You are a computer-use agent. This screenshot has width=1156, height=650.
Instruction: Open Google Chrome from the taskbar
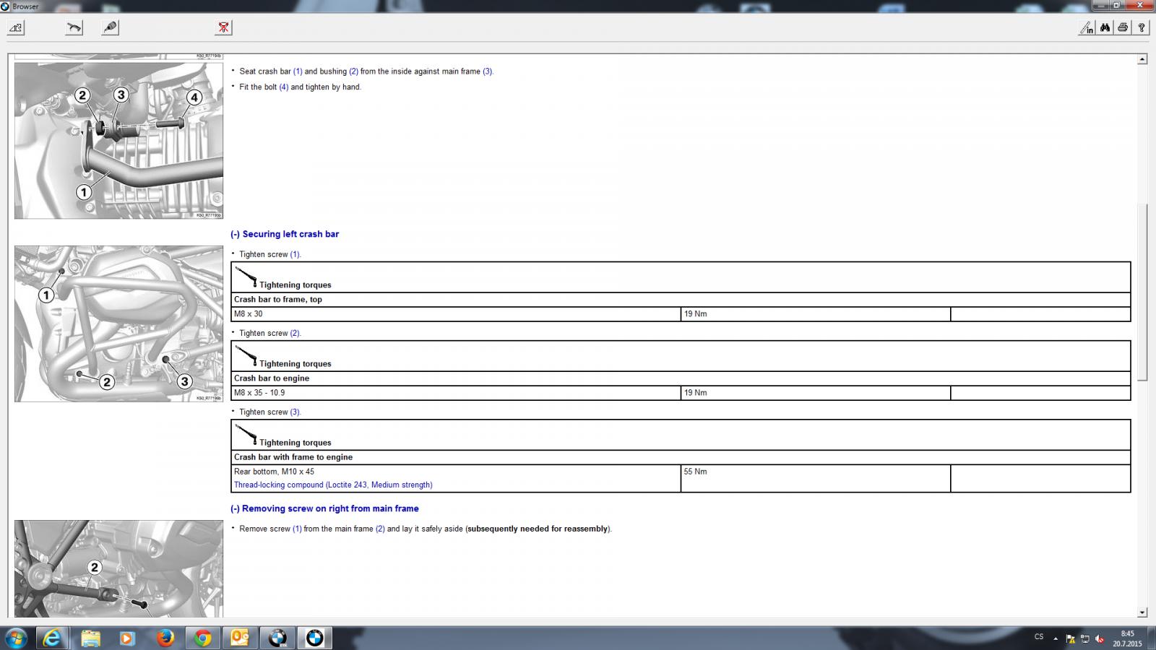pyautogui.click(x=203, y=638)
